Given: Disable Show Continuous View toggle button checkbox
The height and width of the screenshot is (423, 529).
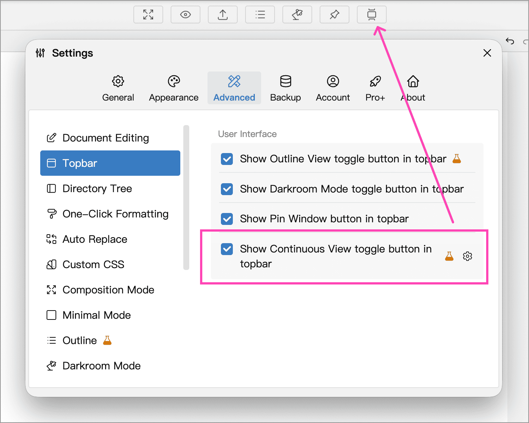Looking at the screenshot, I should click(227, 249).
